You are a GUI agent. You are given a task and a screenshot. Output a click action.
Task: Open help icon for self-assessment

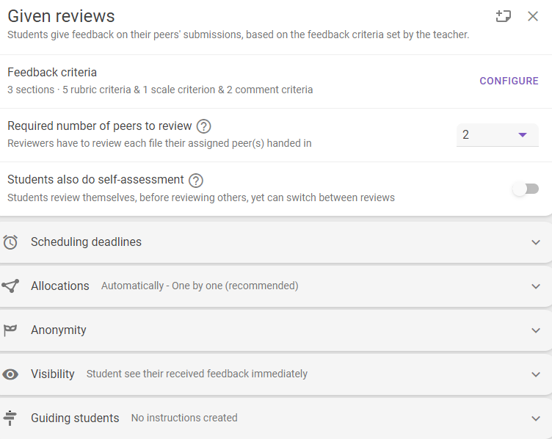(x=196, y=181)
